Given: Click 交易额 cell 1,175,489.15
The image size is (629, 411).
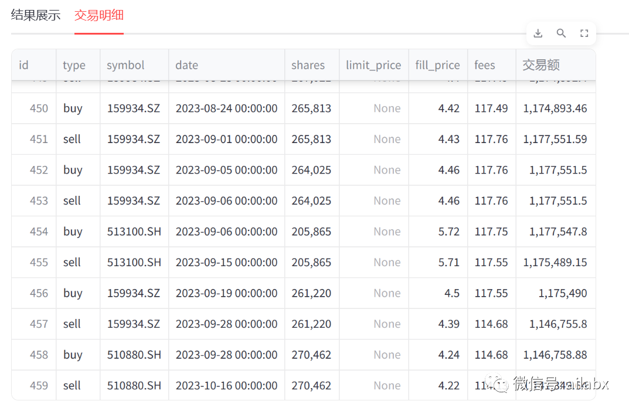Looking at the screenshot, I should tap(556, 263).
